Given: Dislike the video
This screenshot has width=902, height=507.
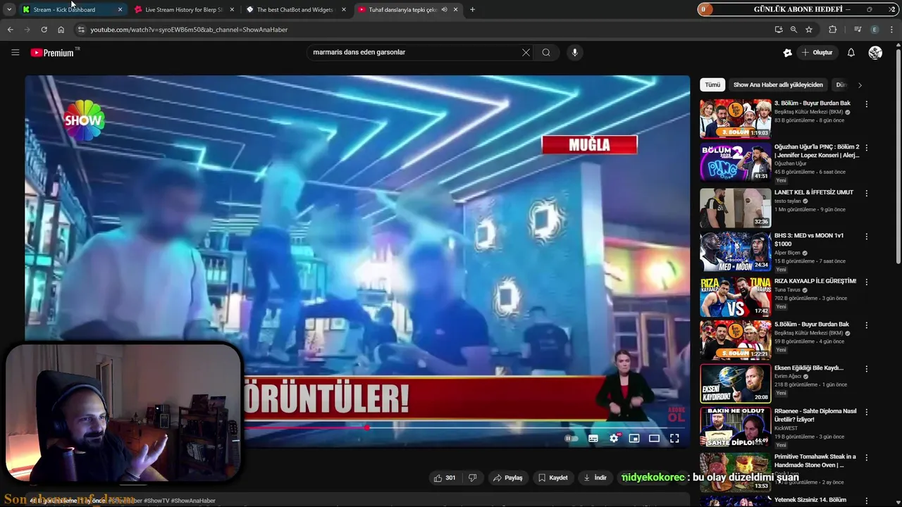Looking at the screenshot, I should tap(473, 477).
